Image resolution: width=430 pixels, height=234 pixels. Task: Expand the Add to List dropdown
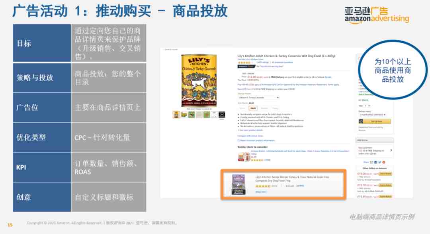point(375,140)
